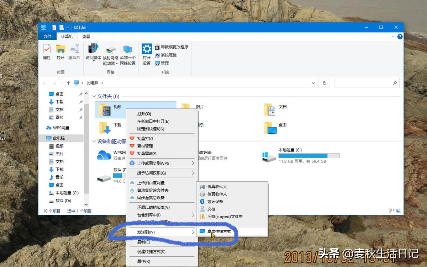
Task: Click inside the search box
Action: pyautogui.click(x=367, y=82)
